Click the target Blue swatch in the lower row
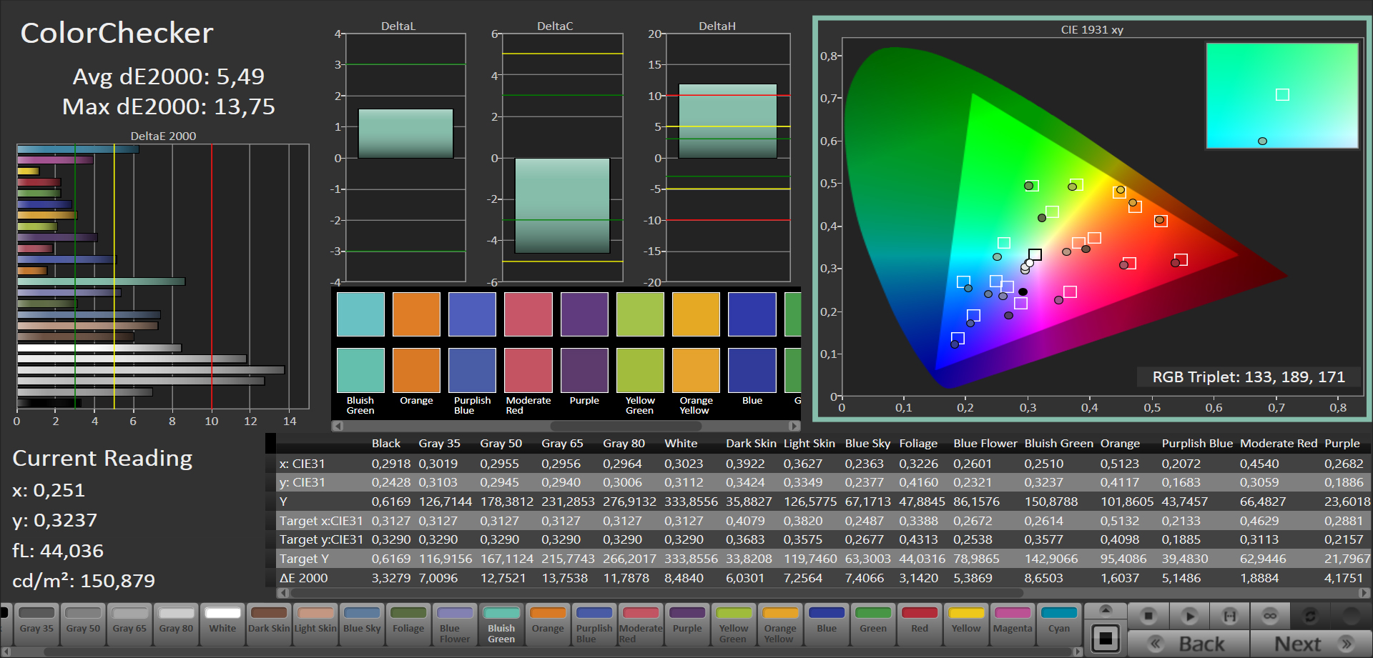 click(752, 370)
